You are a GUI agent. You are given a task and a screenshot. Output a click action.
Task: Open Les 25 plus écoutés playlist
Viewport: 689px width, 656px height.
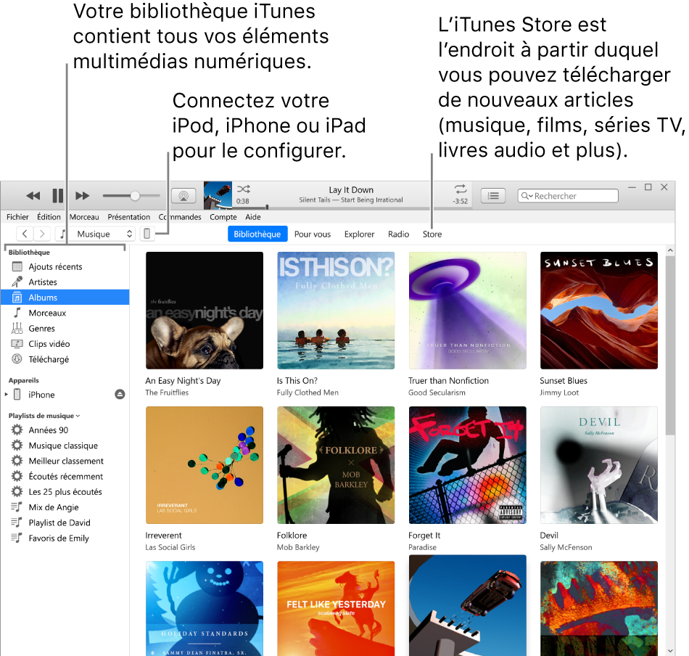tap(65, 491)
